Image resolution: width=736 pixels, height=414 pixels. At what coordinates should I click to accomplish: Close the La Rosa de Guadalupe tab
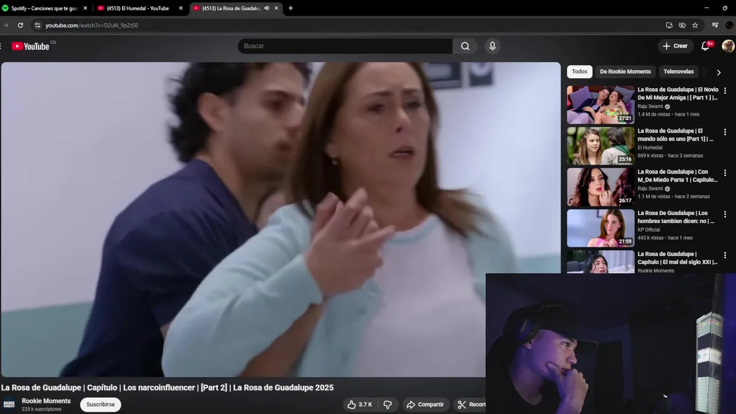click(x=276, y=8)
